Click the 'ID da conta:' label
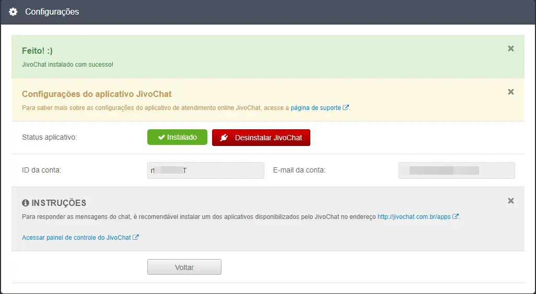 click(x=41, y=170)
